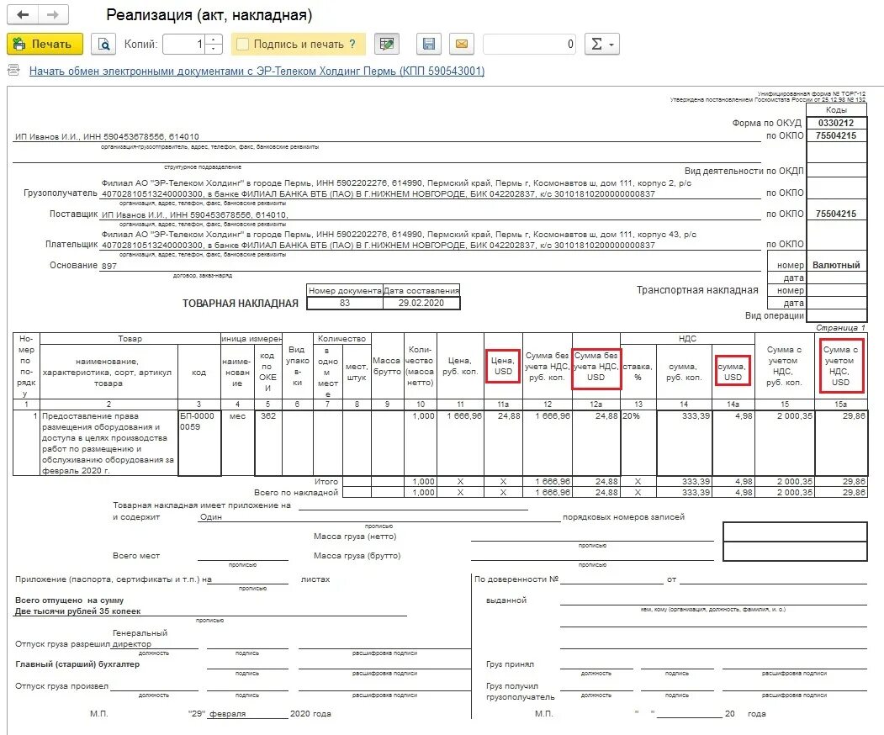This screenshot has height=735, width=884.
Task: Click the document exchange icon left of link
Action: 13,71
